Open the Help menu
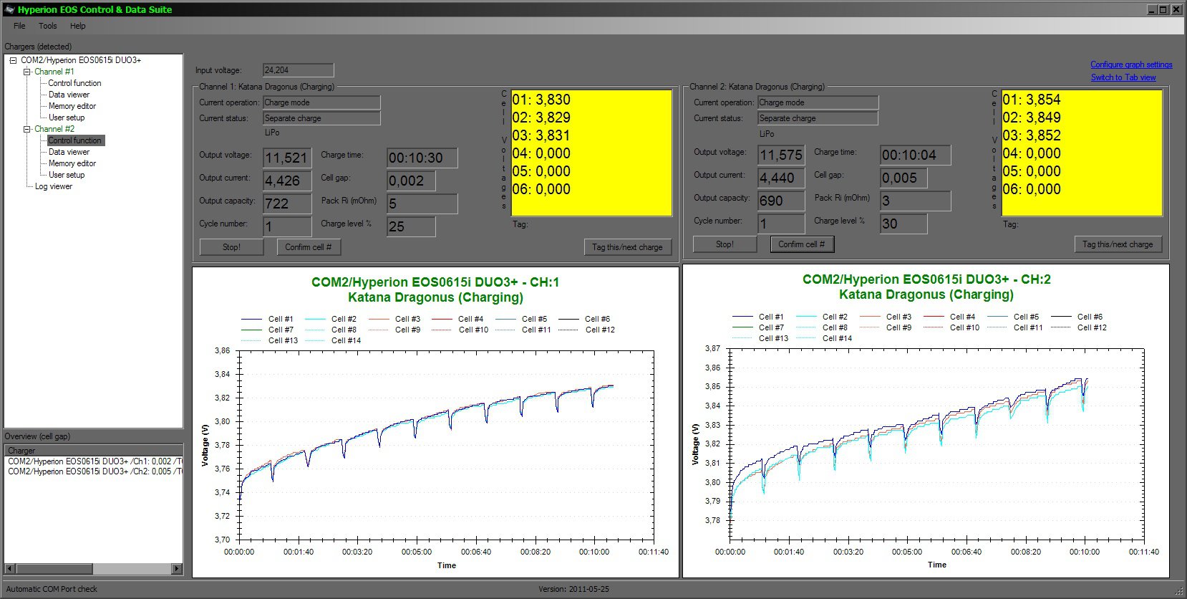The height and width of the screenshot is (599, 1187). coord(78,26)
